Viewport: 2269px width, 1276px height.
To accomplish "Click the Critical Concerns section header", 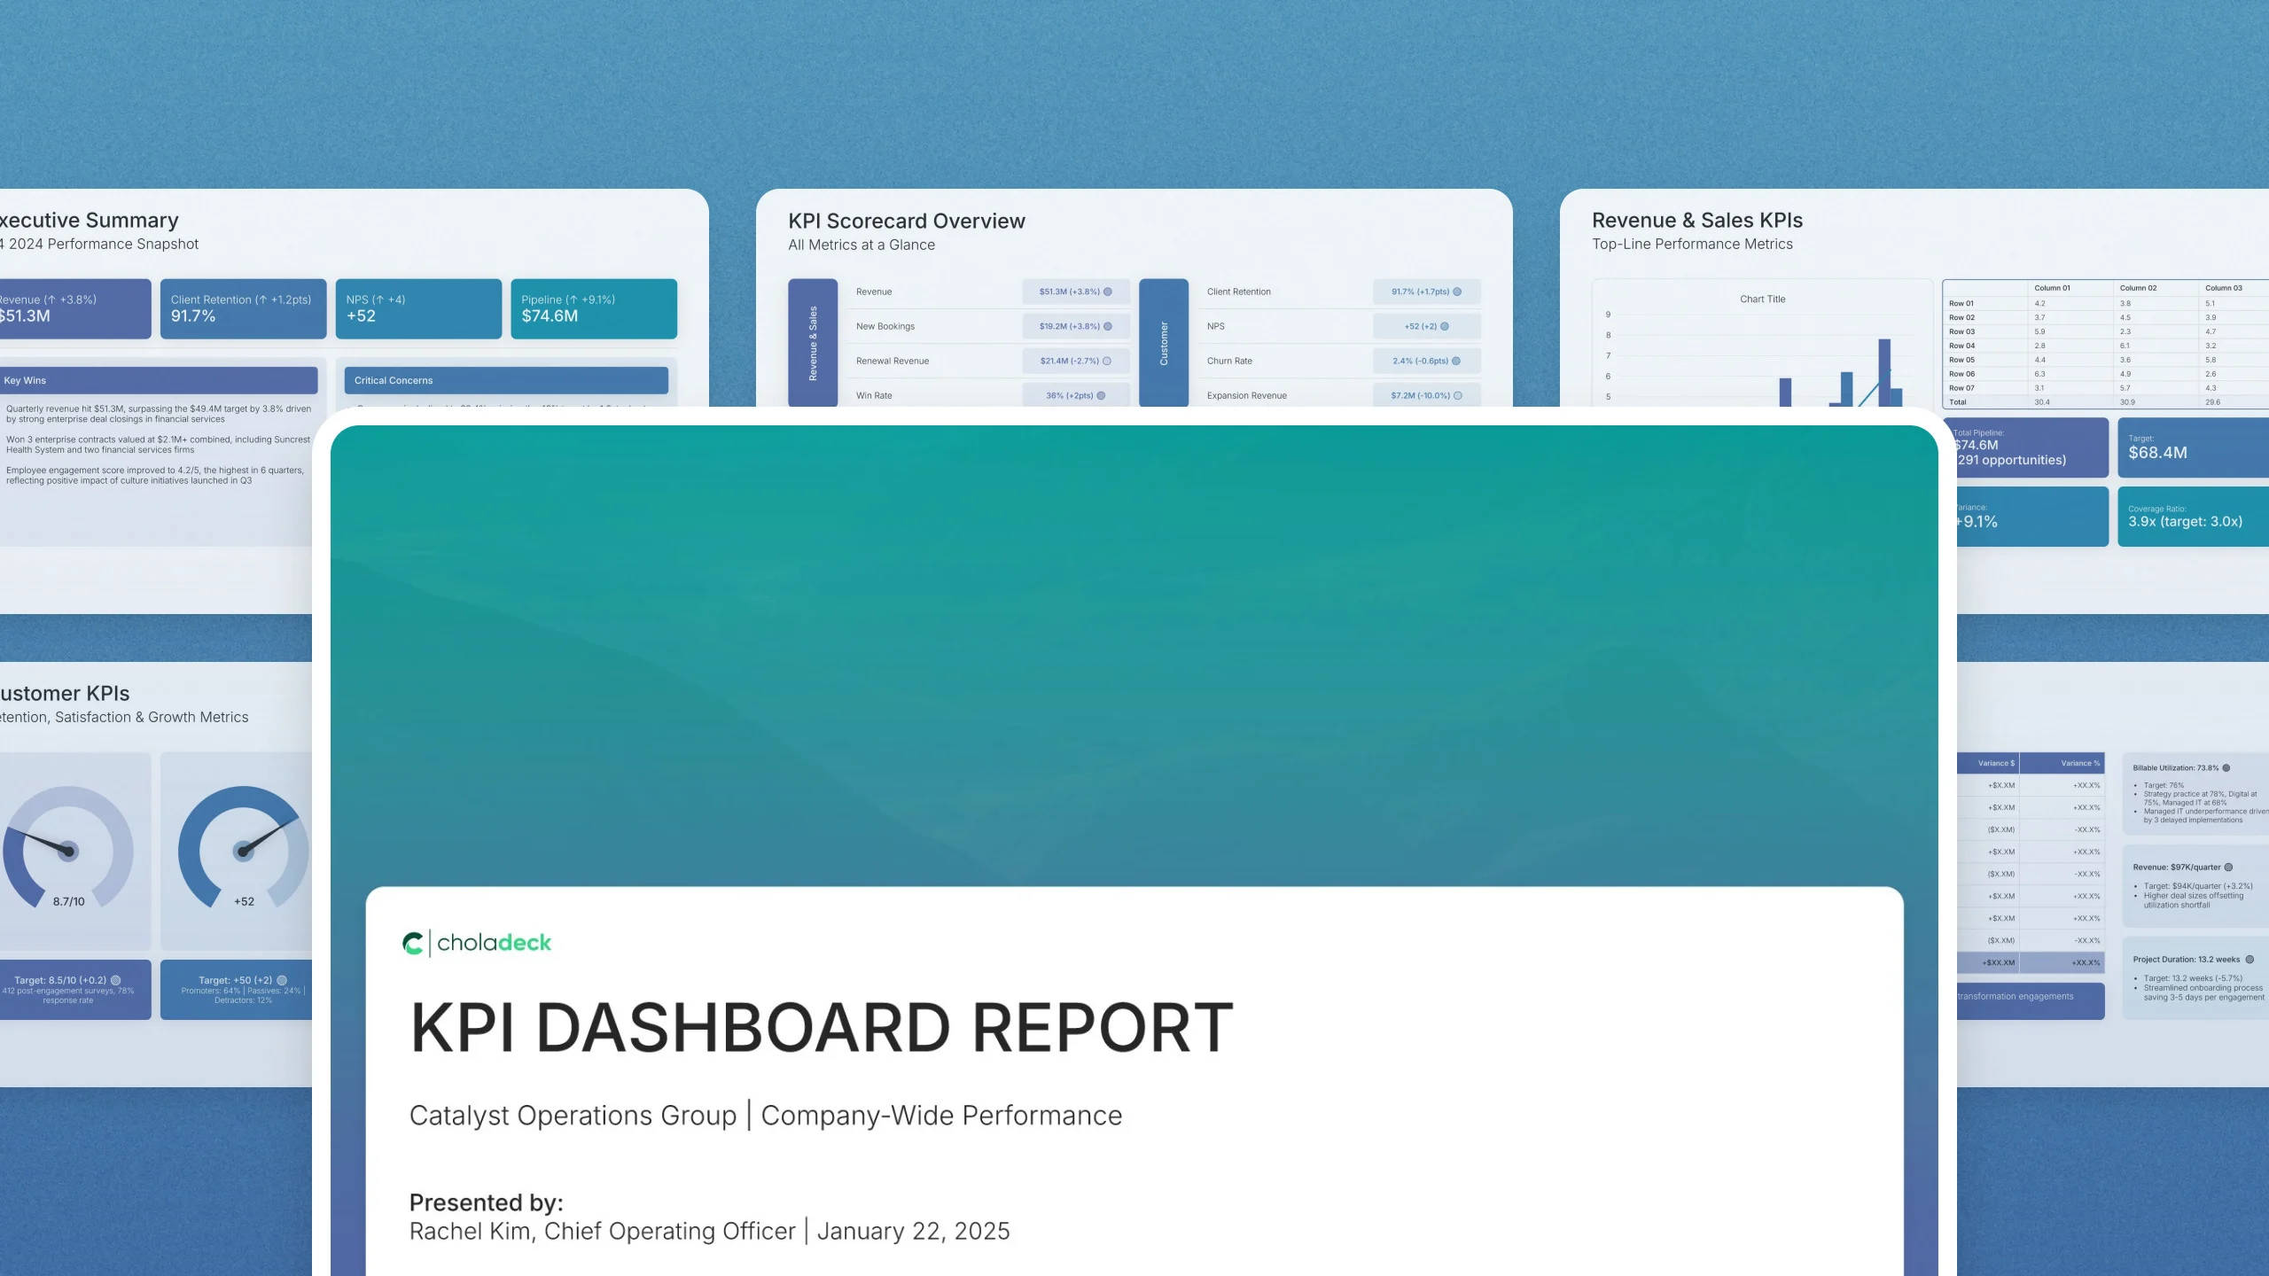I will (506, 380).
